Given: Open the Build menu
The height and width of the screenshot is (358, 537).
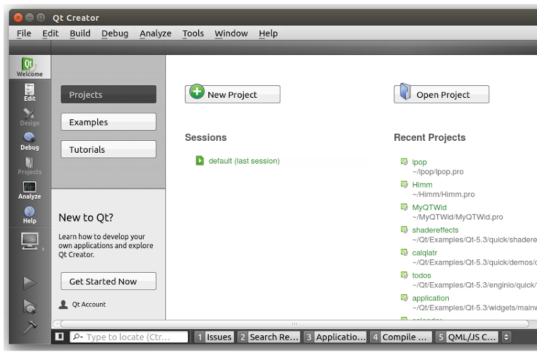Looking at the screenshot, I should coord(80,33).
